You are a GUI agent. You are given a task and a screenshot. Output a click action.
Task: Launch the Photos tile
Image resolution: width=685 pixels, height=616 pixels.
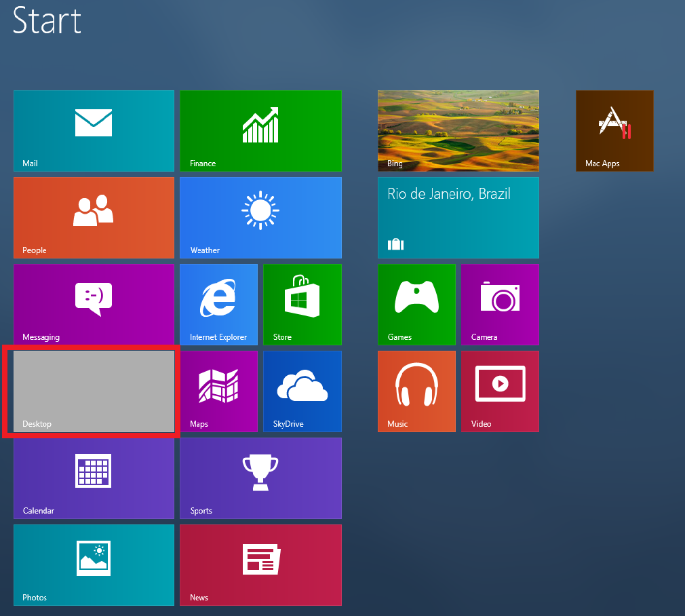coord(94,565)
